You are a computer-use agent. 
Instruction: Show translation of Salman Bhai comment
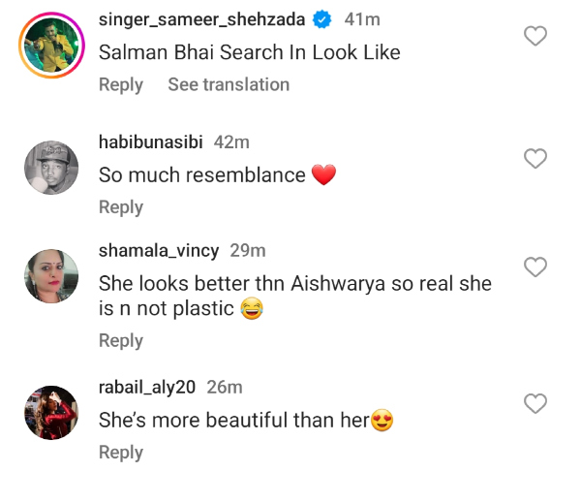229,84
